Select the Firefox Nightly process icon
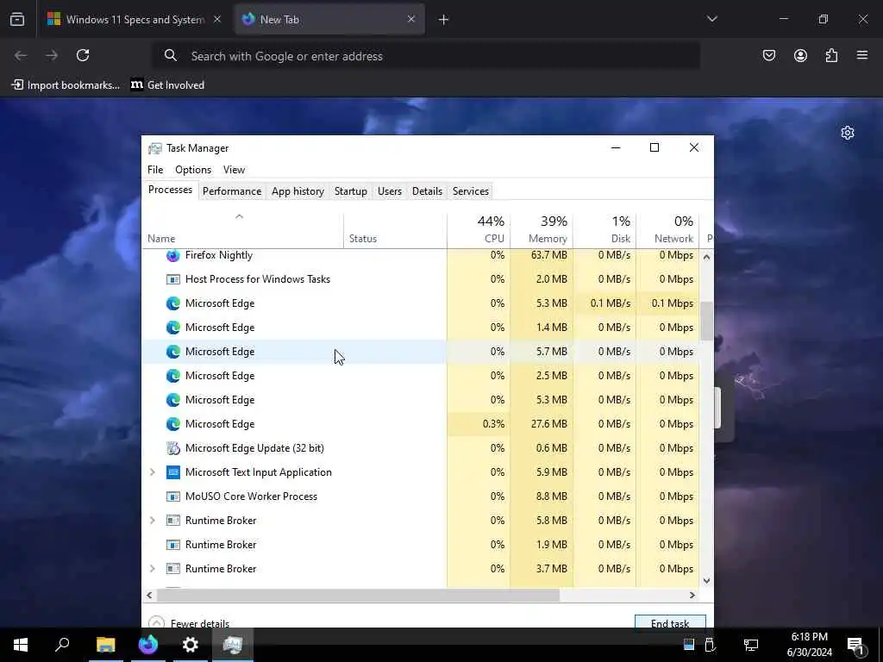The image size is (883, 662). 172,255
